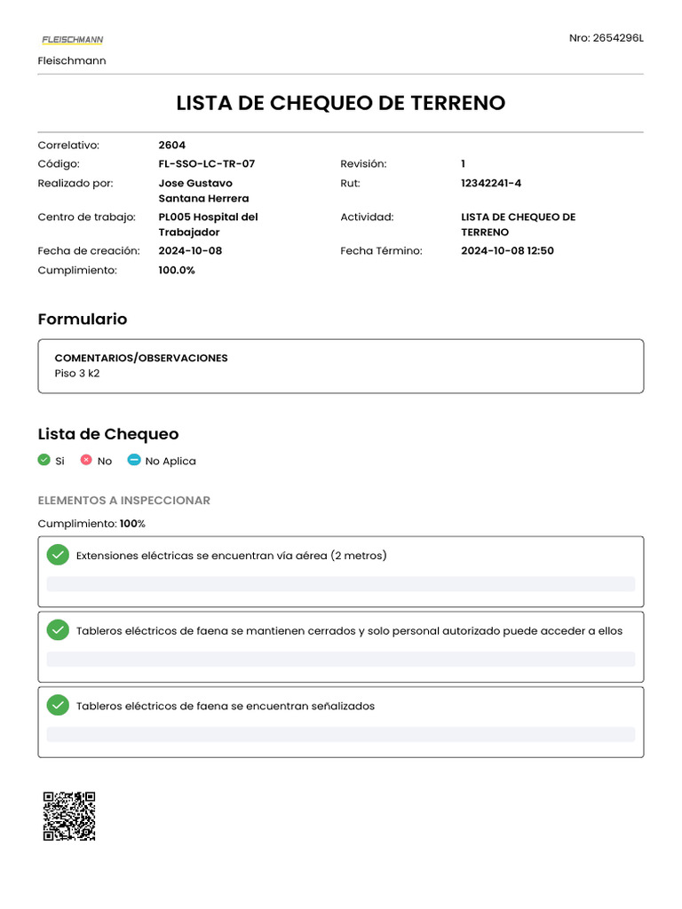Click comment bar under Tableros cerrados item

point(341,659)
